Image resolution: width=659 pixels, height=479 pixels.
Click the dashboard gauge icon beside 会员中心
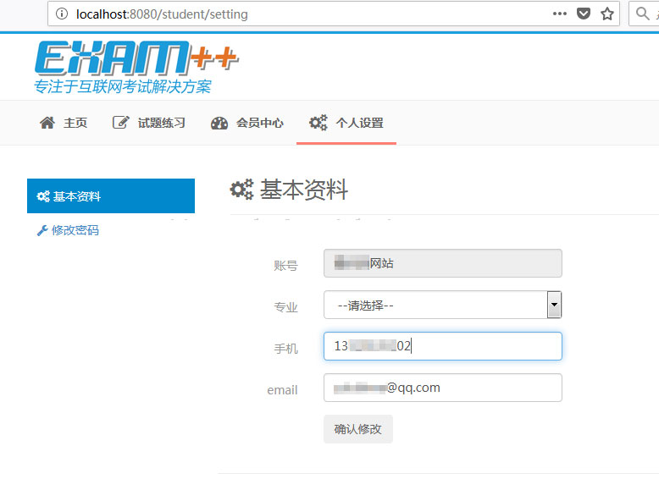219,123
